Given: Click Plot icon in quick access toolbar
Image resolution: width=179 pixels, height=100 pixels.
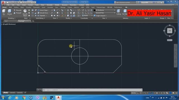Looking at the screenshot, I should 21,2.
